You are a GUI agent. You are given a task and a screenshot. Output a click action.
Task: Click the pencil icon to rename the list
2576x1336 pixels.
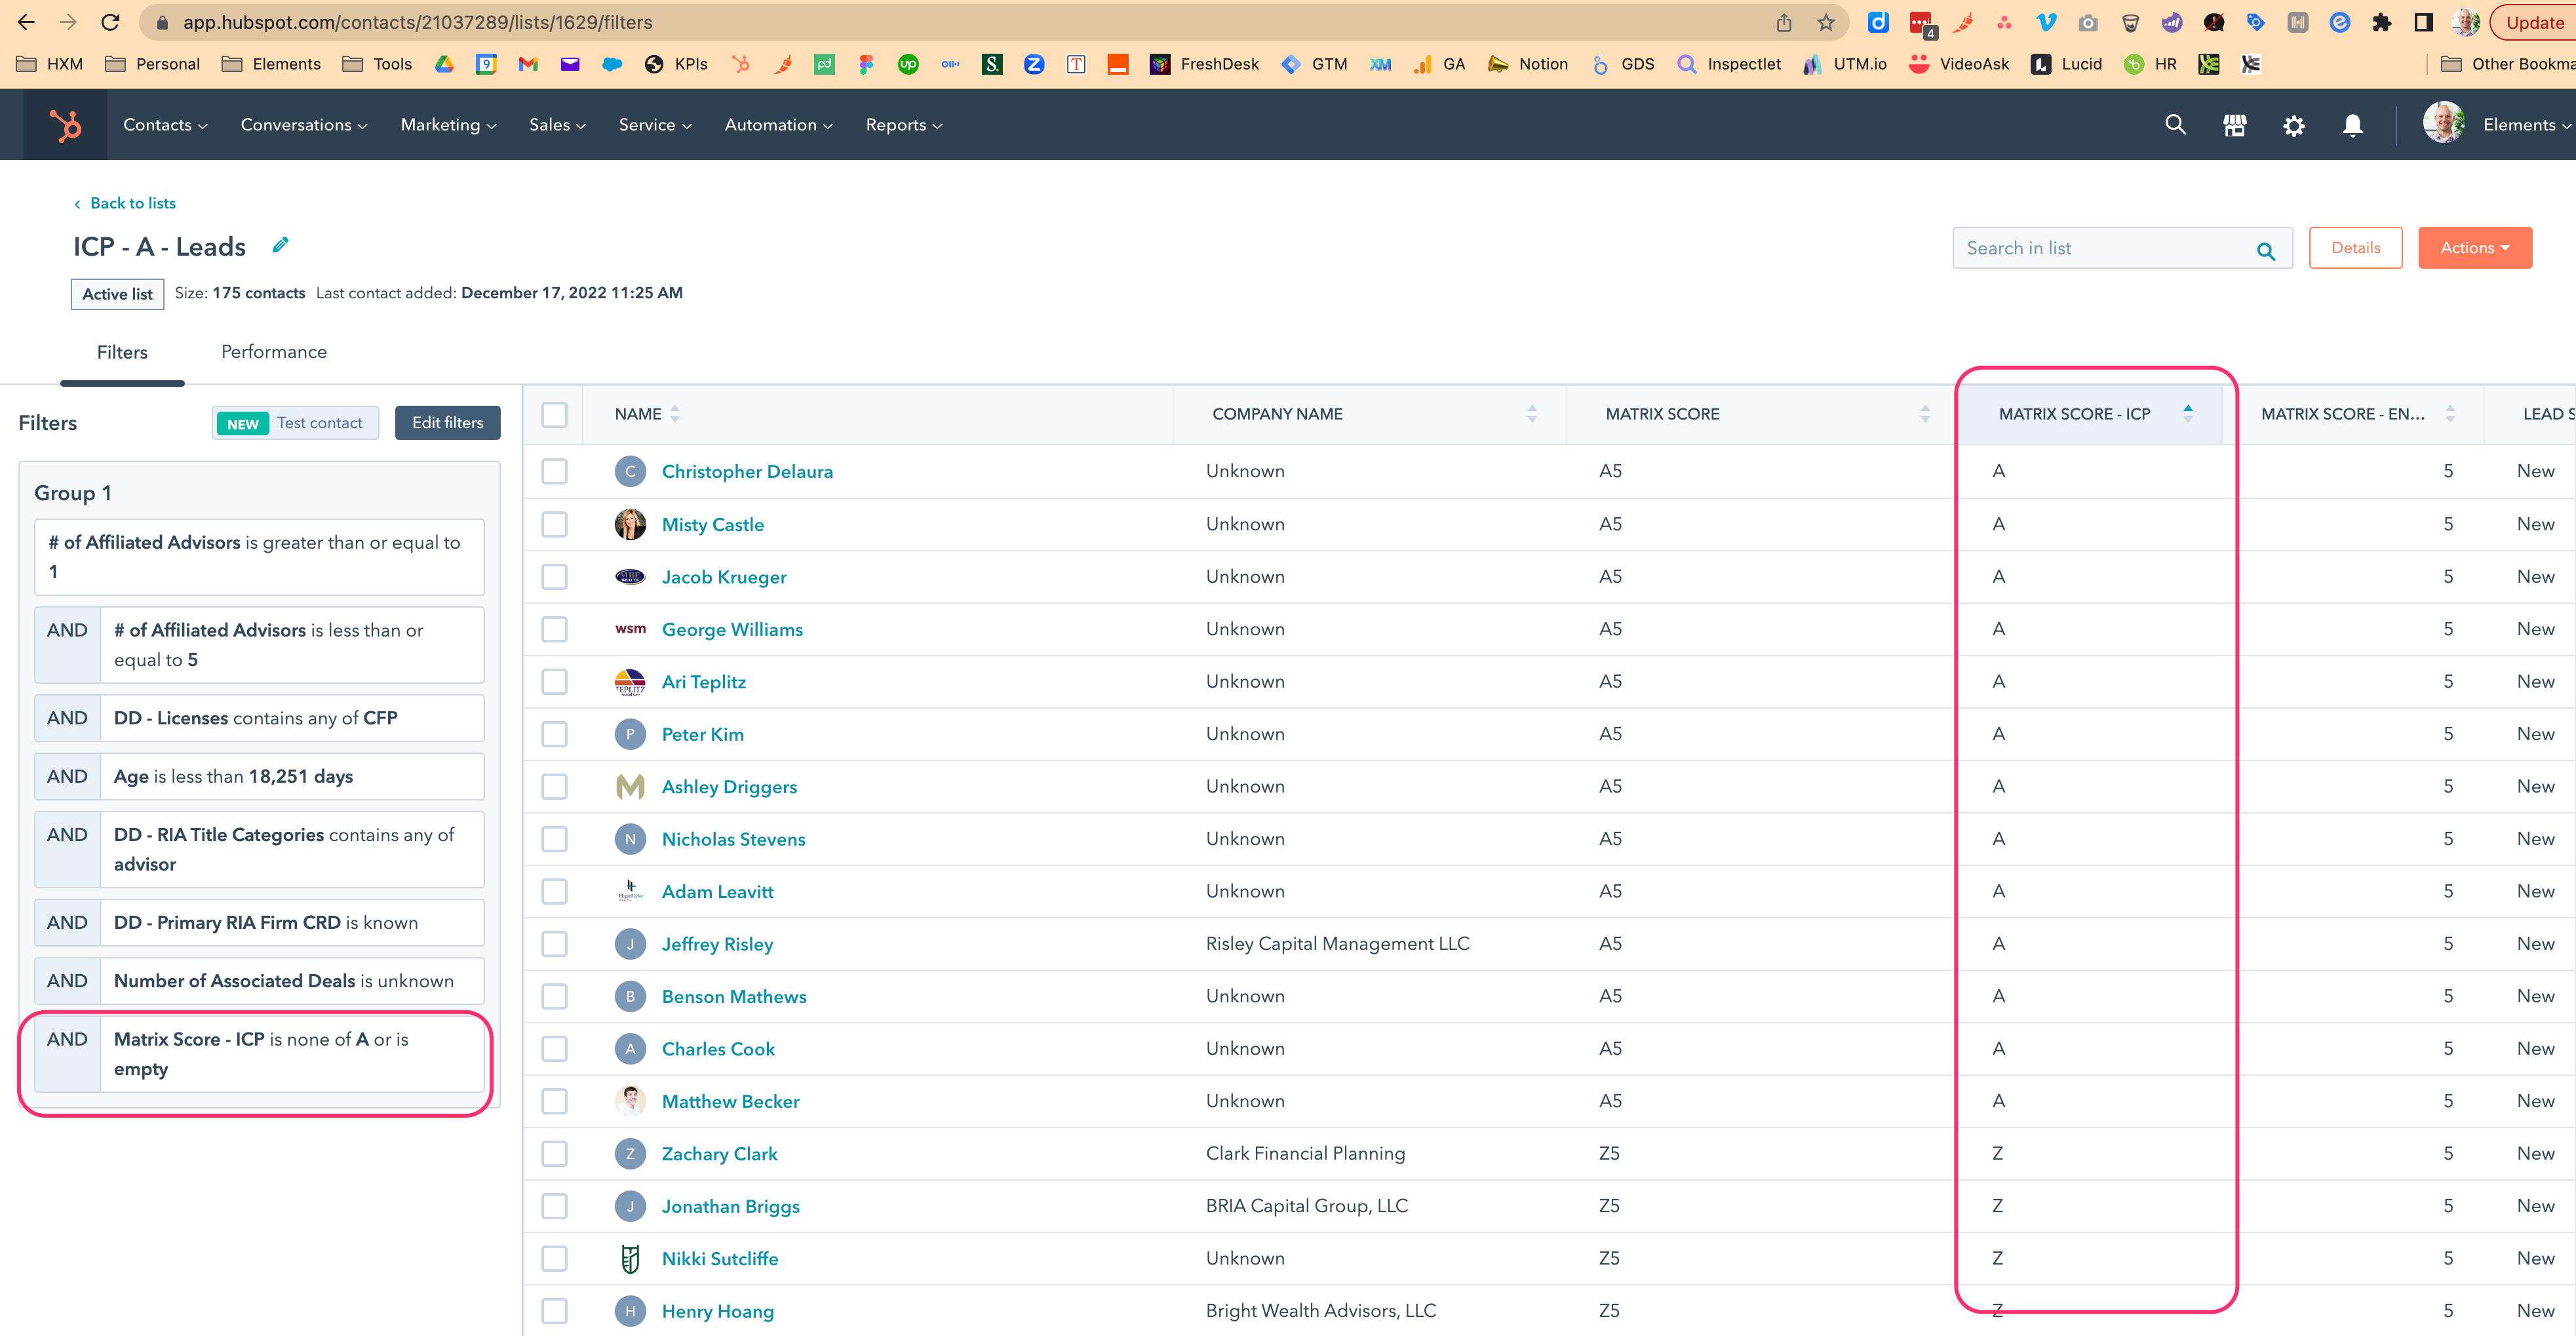click(x=280, y=245)
